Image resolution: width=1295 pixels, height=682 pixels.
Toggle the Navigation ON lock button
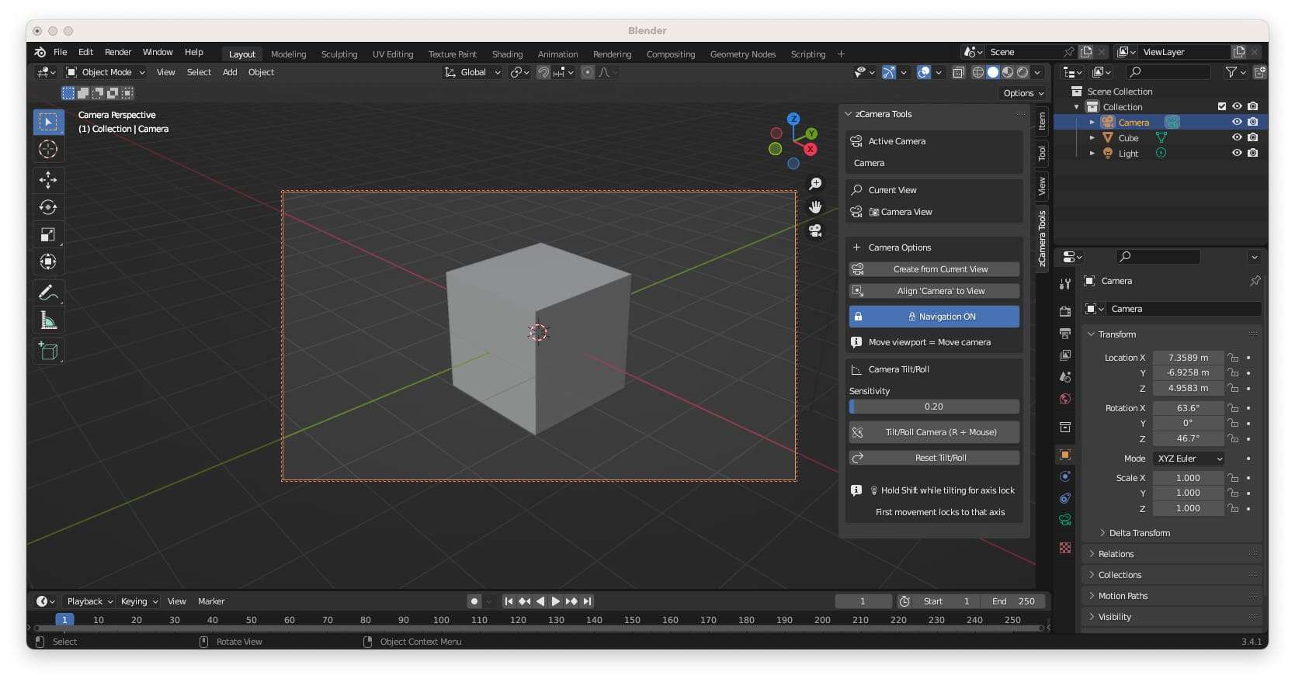(934, 317)
